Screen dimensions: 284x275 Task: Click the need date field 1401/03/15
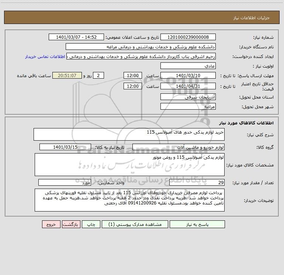[65, 147]
